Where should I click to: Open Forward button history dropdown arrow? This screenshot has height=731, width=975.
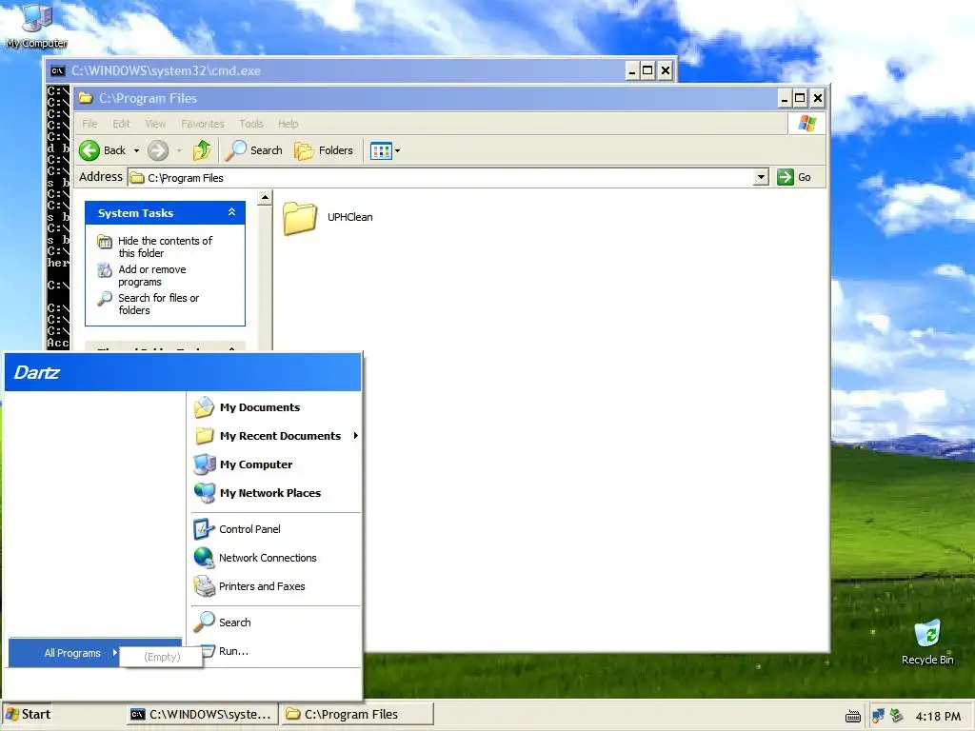click(x=179, y=150)
